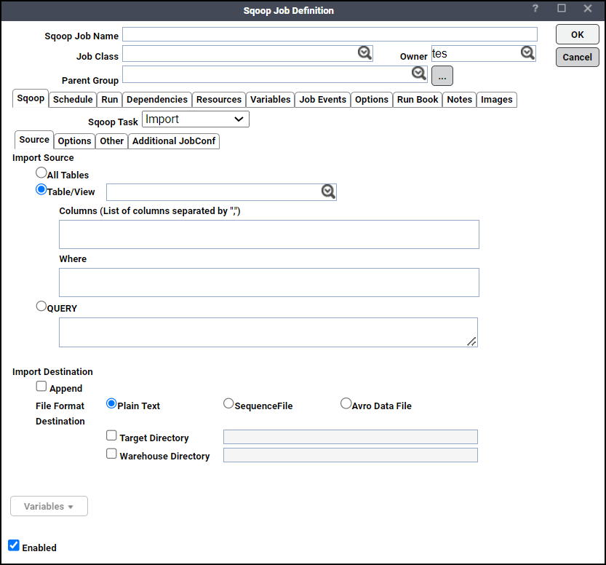Switch to the Schedule tab
The width and height of the screenshot is (606, 565).
tap(73, 100)
